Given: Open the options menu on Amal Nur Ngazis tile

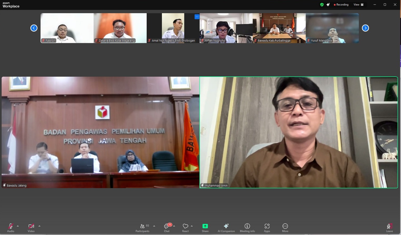Looking at the screenshot, I should tap(197, 16).
